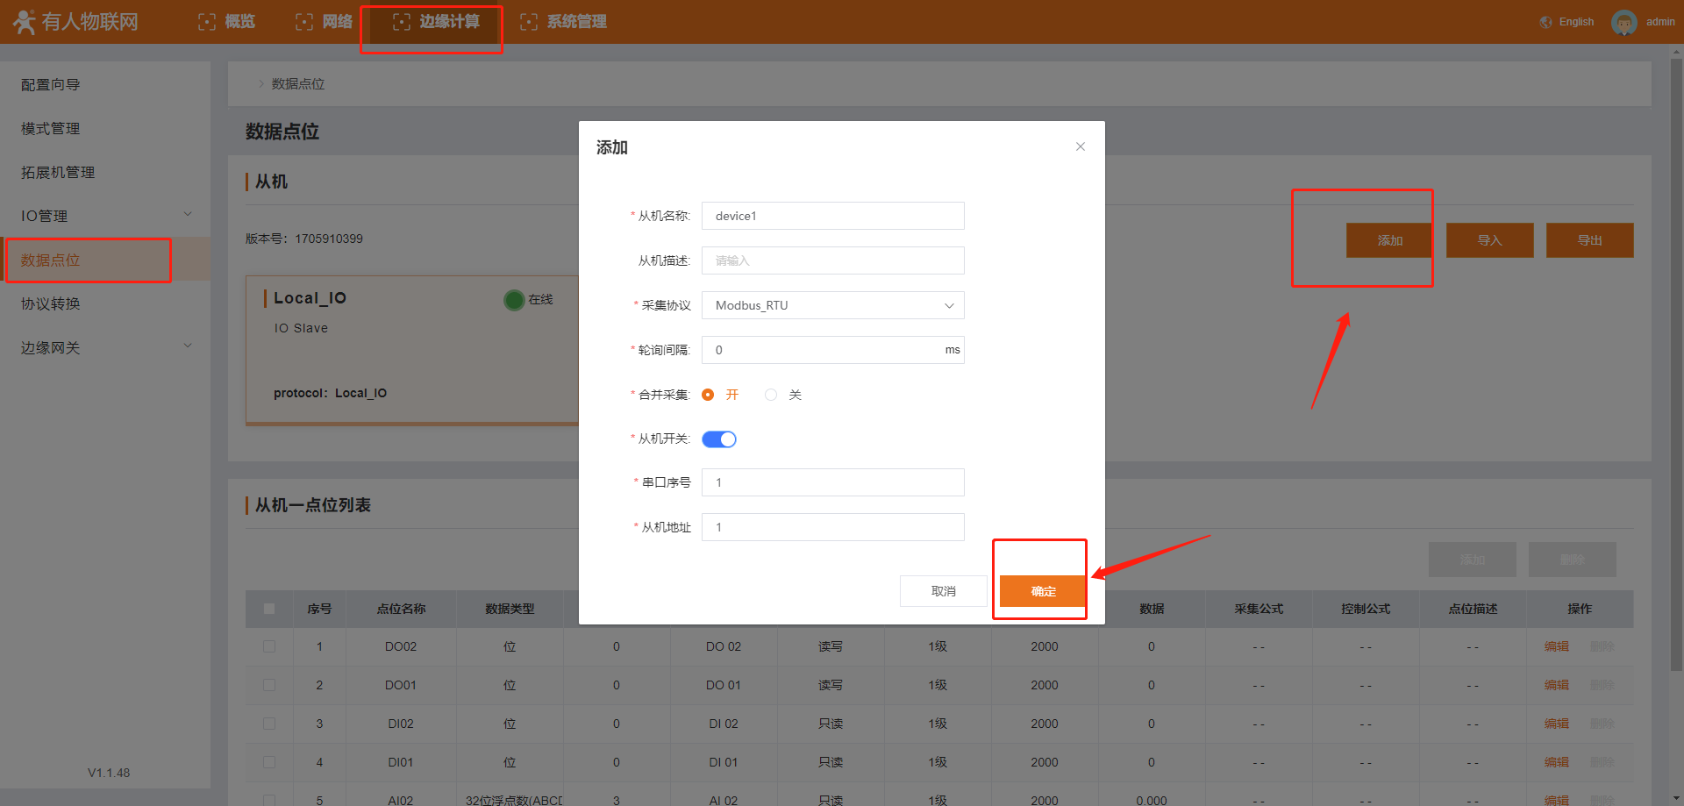Click the globe icon beside English
1684x806 pixels.
pos(1545,22)
